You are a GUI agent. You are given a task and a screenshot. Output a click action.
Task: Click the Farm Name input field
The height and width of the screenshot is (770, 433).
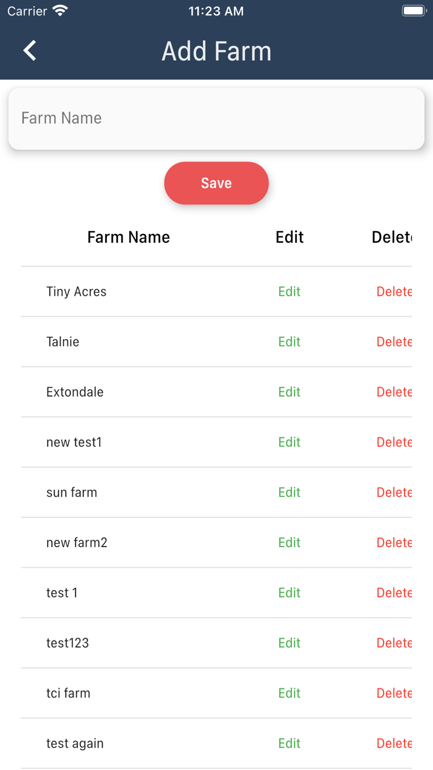pos(216,118)
